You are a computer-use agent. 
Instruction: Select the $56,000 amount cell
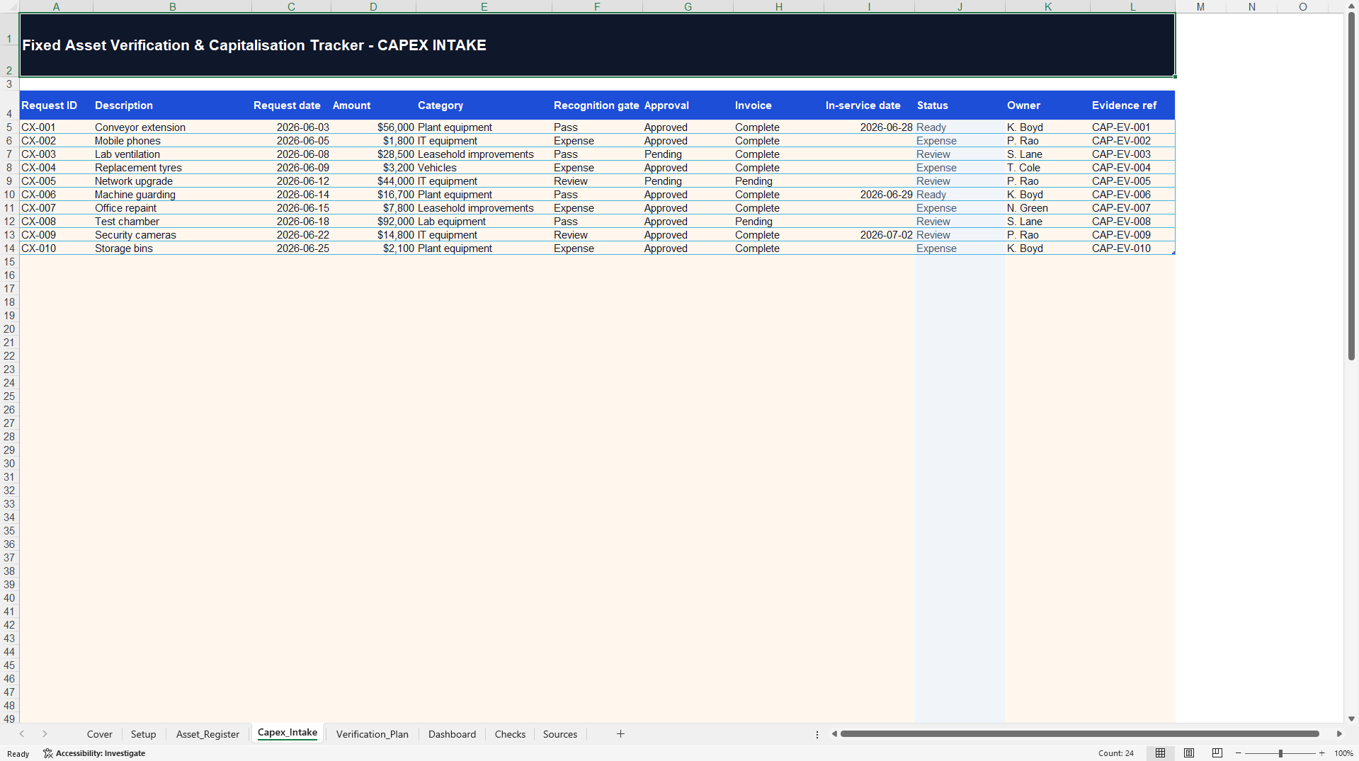(x=373, y=127)
